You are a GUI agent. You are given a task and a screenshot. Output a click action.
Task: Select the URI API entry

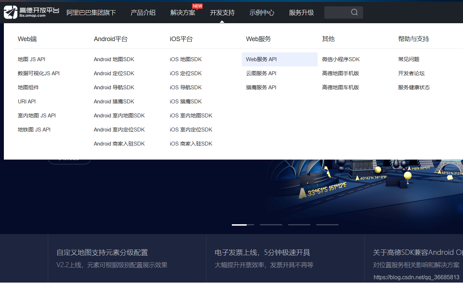click(x=27, y=102)
